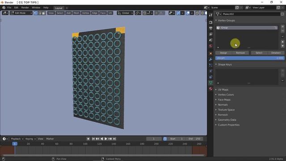Open the Render properties tab icon
286x161 pixels.
point(210,22)
